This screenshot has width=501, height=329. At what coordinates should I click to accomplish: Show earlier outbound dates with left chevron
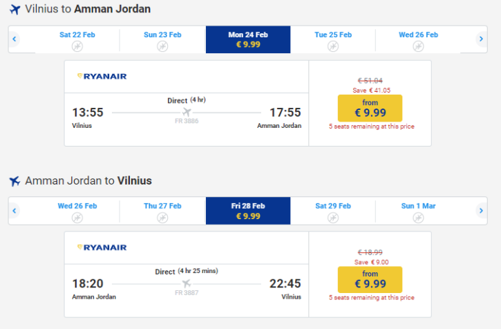[14, 39]
